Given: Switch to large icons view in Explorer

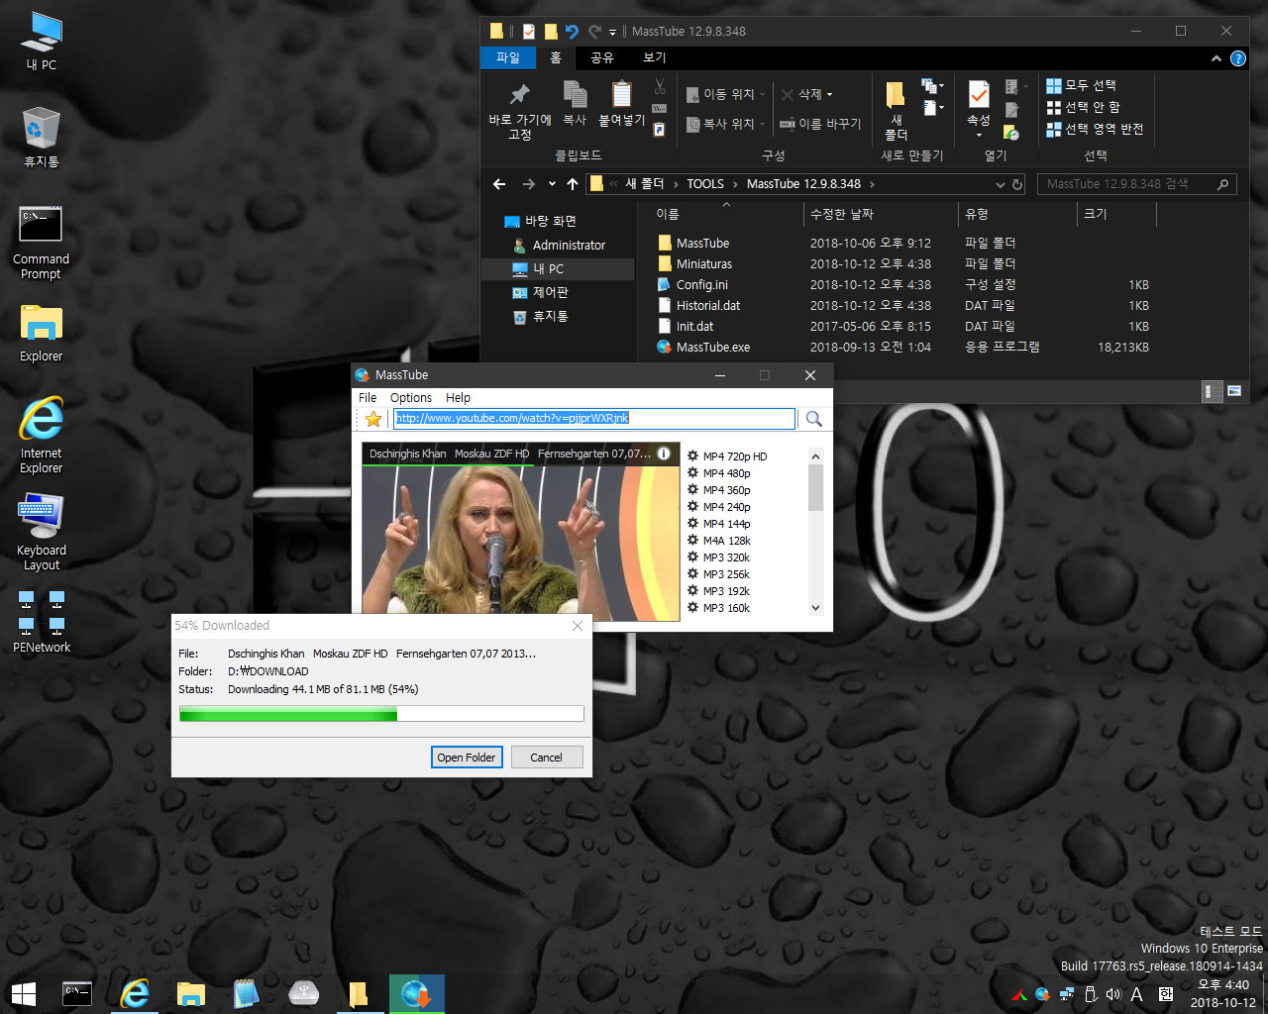Looking at the screenshot, I should [1234, 391].
